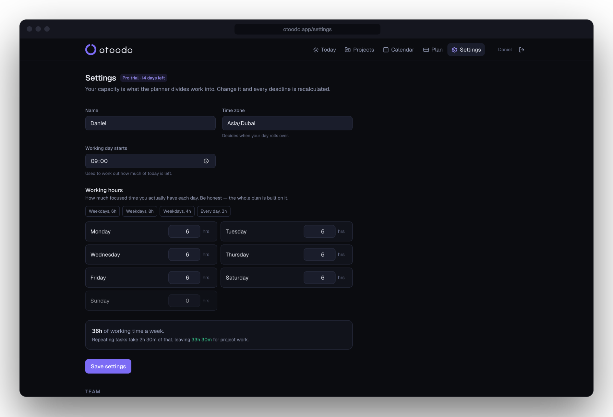Edit the Wednesday hours field
Image resolution: width=613 pixels, height=417 pixels.
coord(184,255)
